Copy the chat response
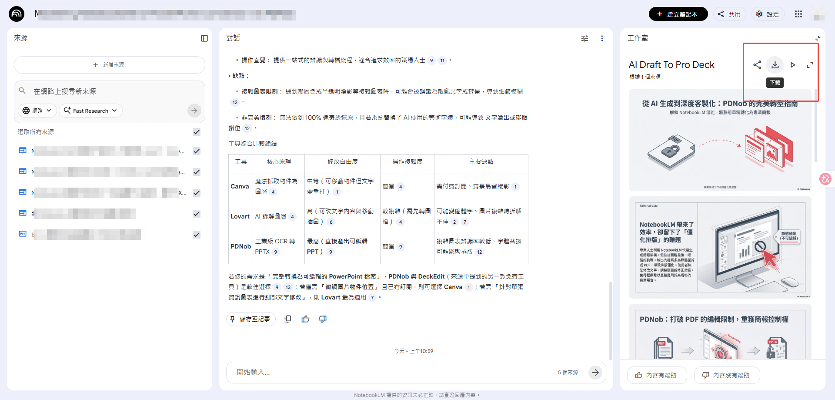The image size is (835, 400). 287,319
